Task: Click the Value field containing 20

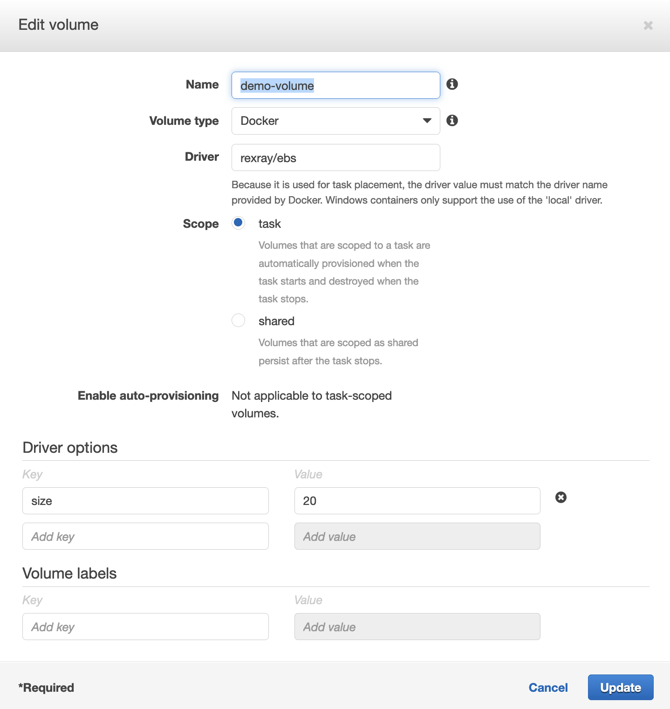Action: coord(417,501)
